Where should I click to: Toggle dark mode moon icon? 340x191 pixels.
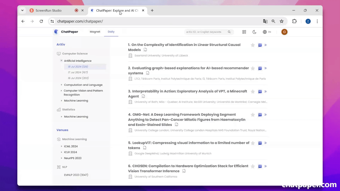[x=254, y=32]
